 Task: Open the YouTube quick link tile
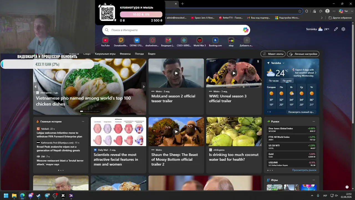(x=105, y=42)
